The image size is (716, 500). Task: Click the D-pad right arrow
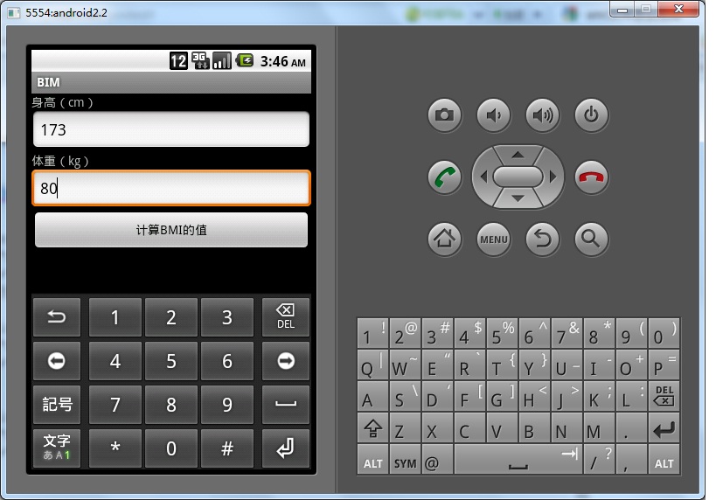click(553, 177)
